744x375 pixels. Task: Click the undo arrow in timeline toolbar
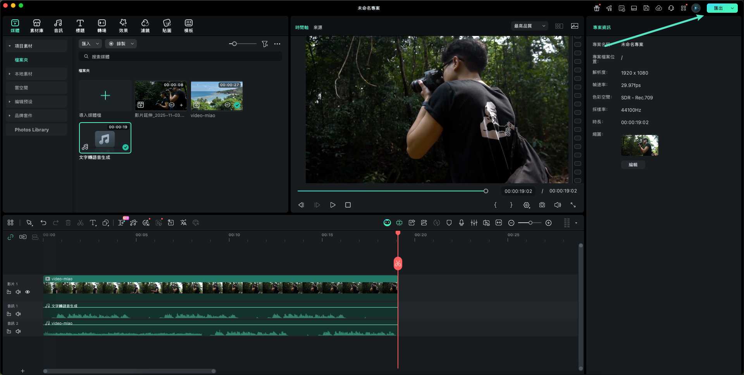(x=43, y=223)
